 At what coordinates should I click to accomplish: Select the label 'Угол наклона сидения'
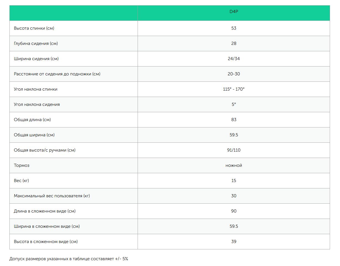(x=37, y=104)
